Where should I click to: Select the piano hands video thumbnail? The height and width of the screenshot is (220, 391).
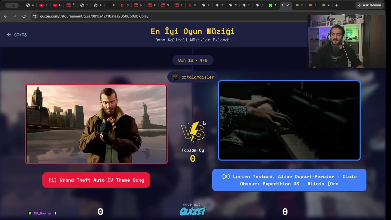(x=289, y=120)
